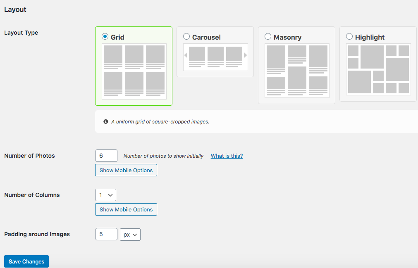Image resolution: width=418 pixels, height=268 pixels.
Task: Click the carousel preview right arrow
Action: pos(245,55)
